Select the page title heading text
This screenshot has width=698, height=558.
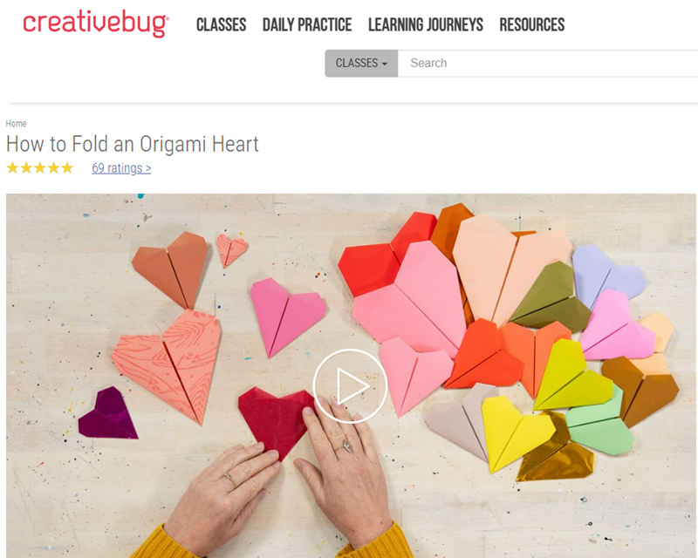point(133,144)
